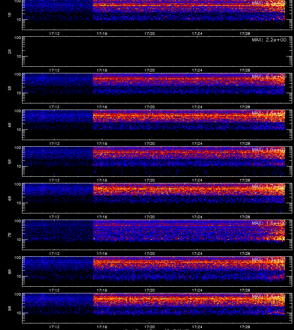Click the 3R panel axis label
This screenshot has width=294, height=330.
coord(10,88)
